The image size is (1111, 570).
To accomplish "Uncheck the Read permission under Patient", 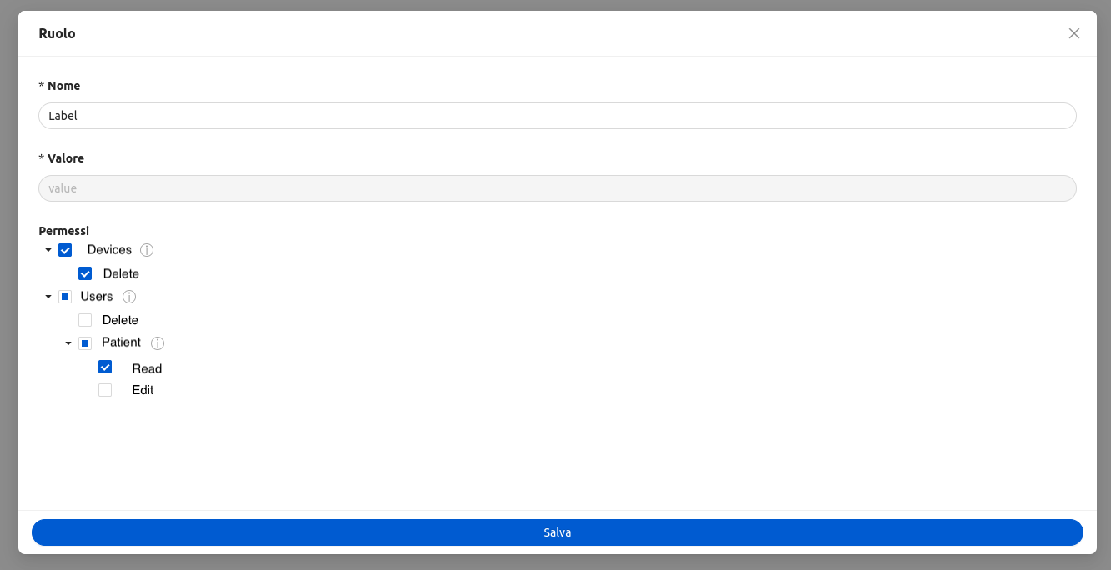I will point(105,367).
